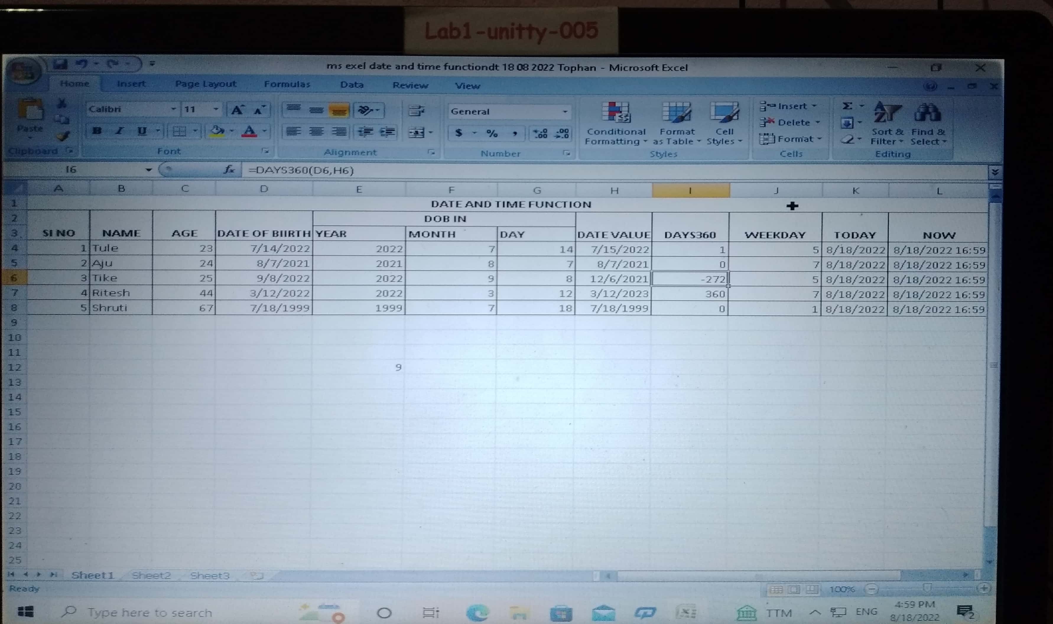Viewport: 1053px width, 624px height.
Task: Toggle Italic formatting
Action: pos(120,131)
